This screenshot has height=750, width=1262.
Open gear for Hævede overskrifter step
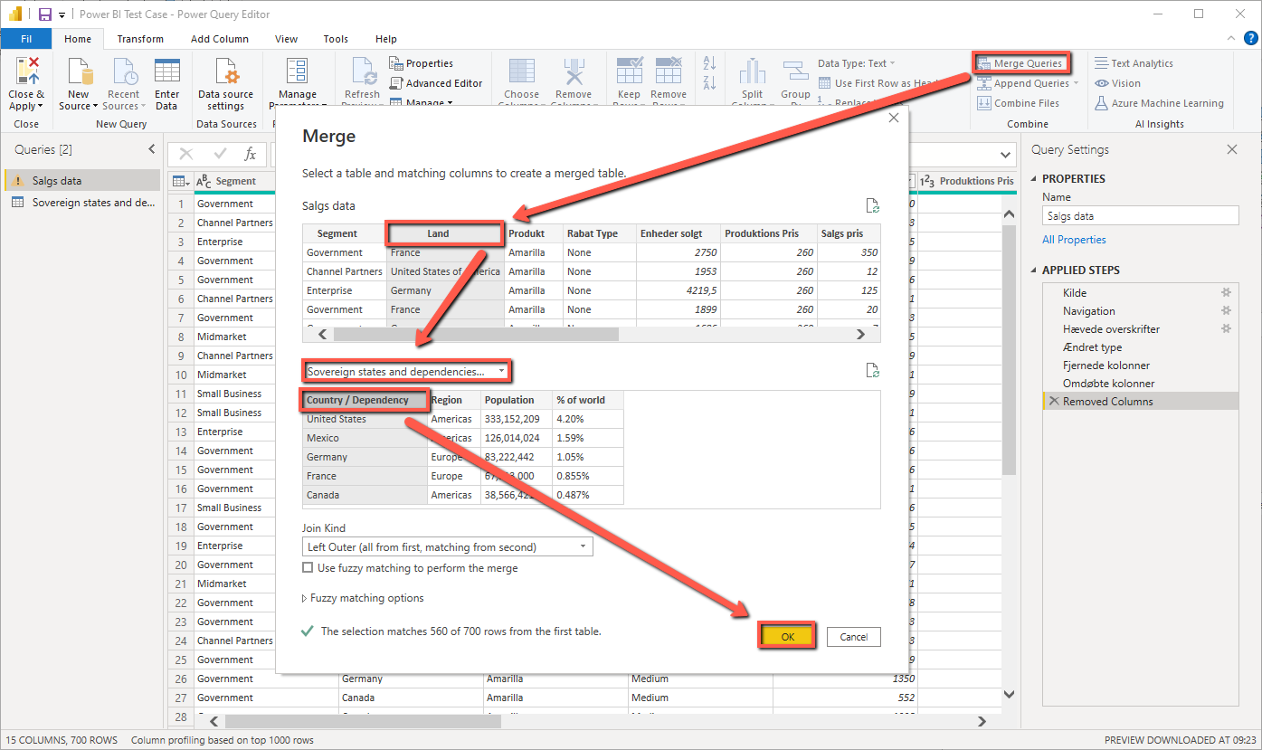tap(1227, 329)
